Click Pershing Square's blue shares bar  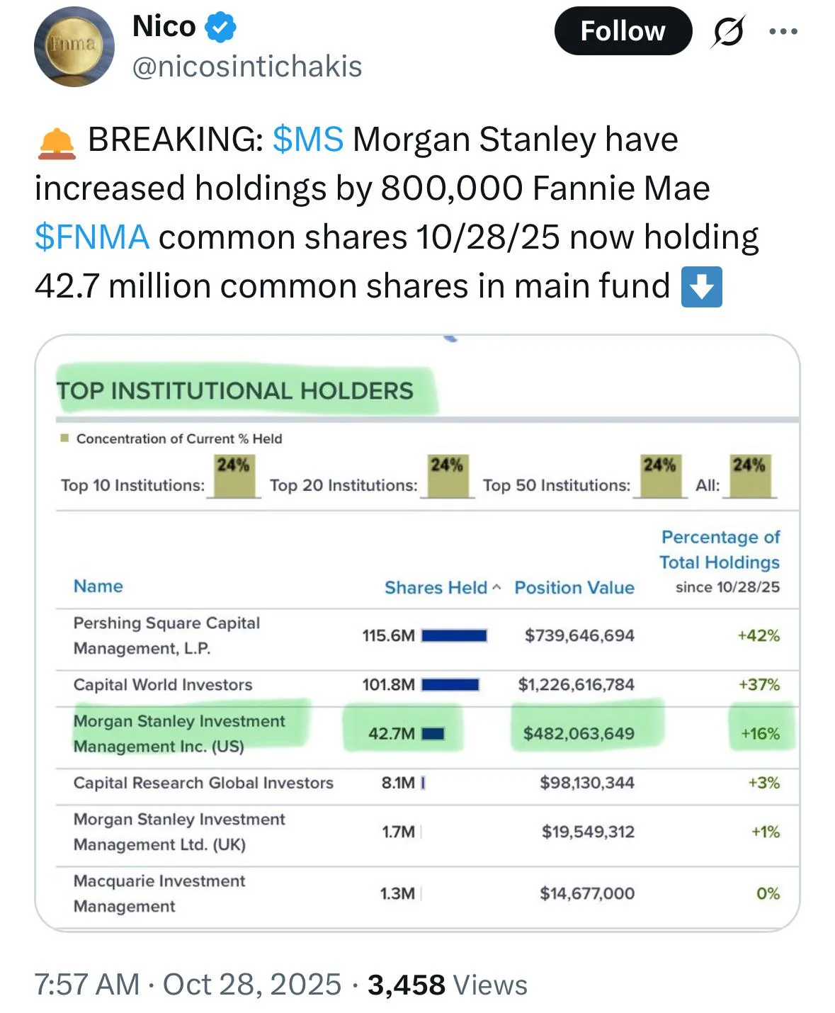pyautogui.click(x=454, y=635)
